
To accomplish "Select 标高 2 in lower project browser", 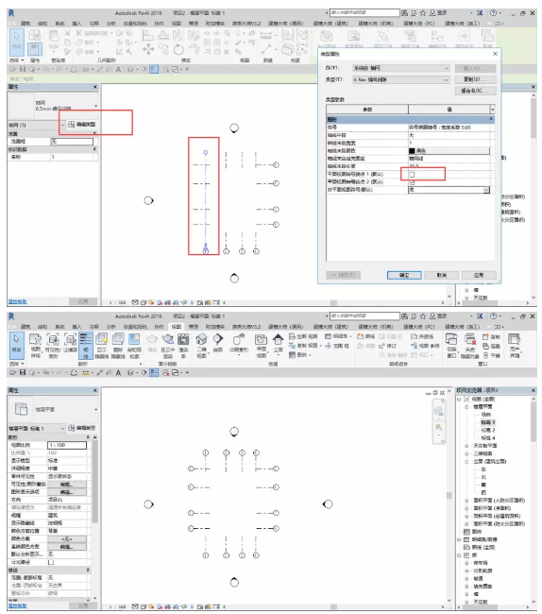I will pyautogui.click(x=488, y=430).
